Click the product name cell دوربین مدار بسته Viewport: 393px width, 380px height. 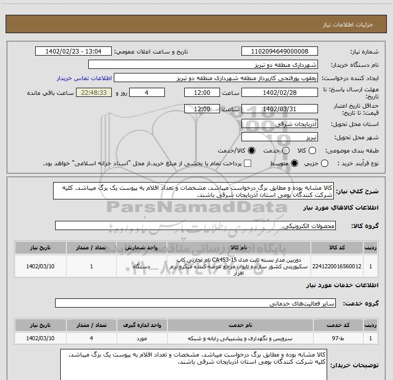(239, 266)
